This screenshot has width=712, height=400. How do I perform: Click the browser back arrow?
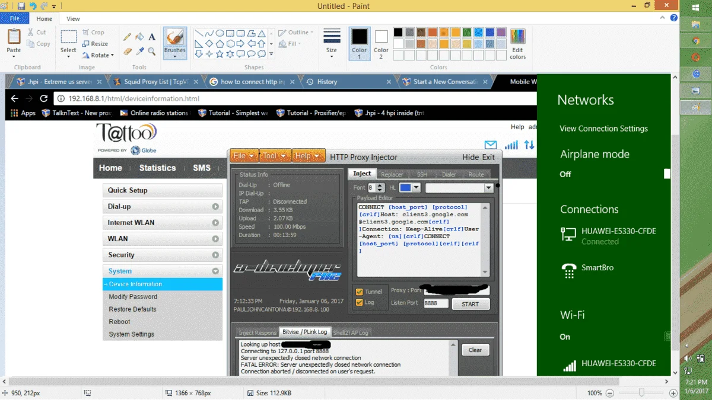15,98
